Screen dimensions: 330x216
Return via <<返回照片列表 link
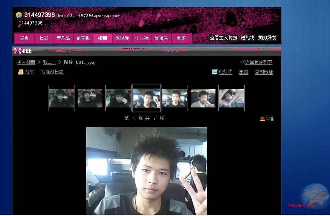point(256,62)
